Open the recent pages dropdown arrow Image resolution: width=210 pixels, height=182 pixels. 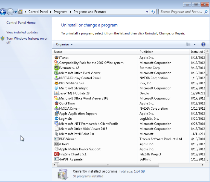[x=16, y=12]
